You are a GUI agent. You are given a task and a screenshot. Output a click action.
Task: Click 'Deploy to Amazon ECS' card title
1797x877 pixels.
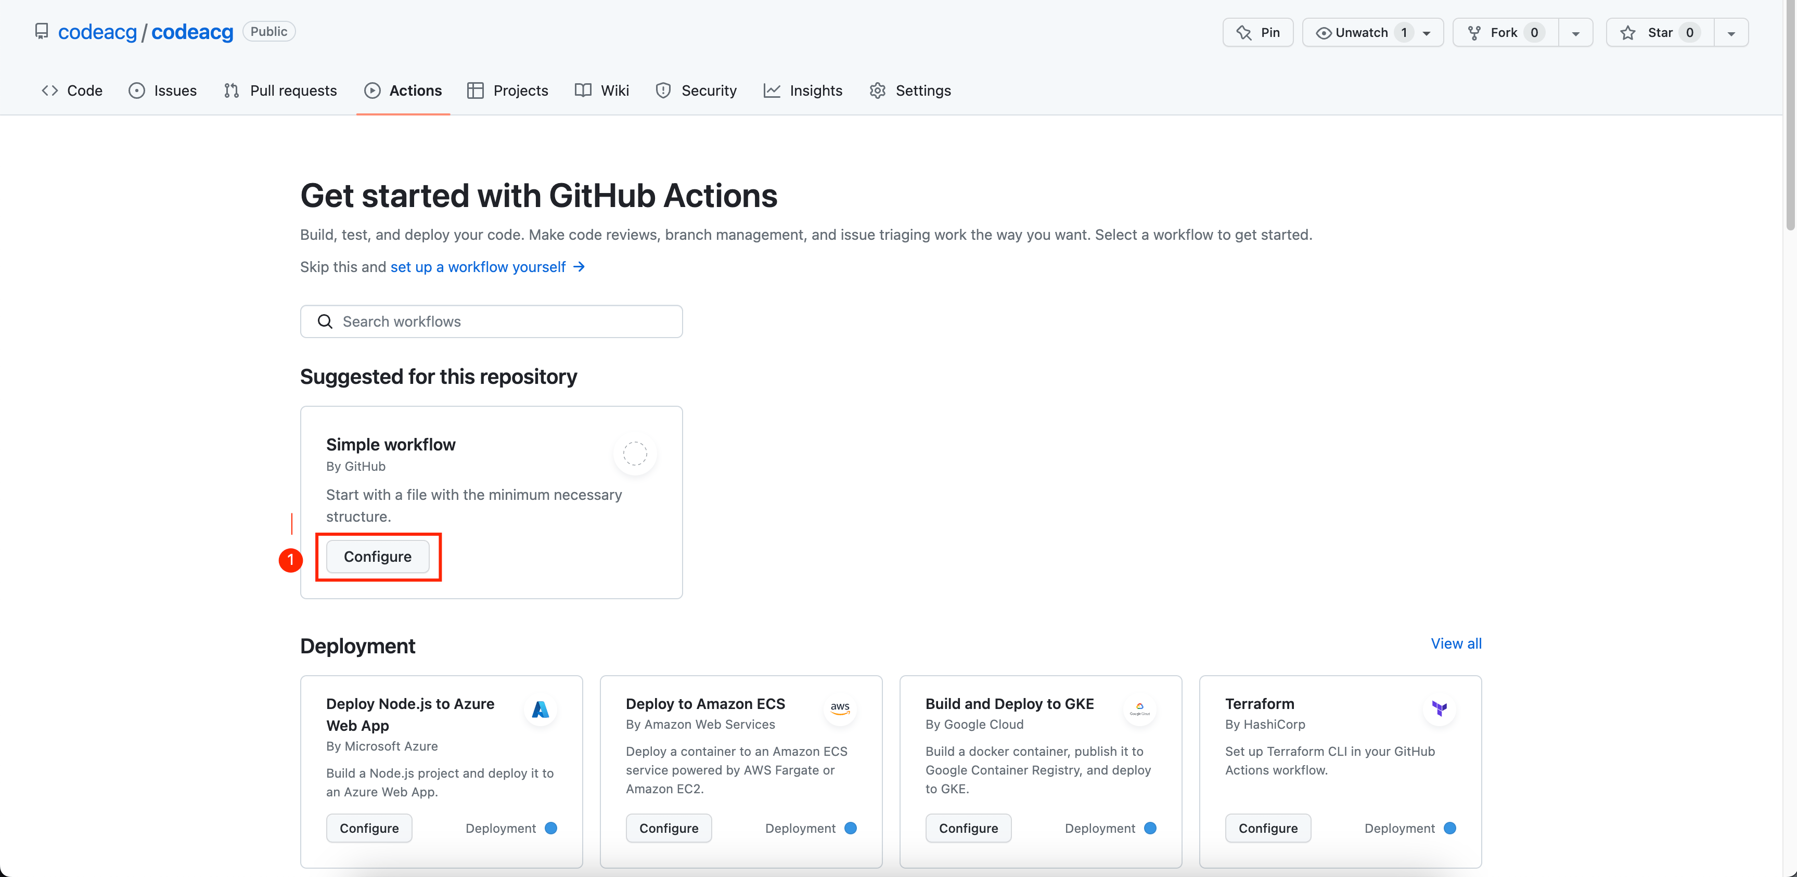705,704
